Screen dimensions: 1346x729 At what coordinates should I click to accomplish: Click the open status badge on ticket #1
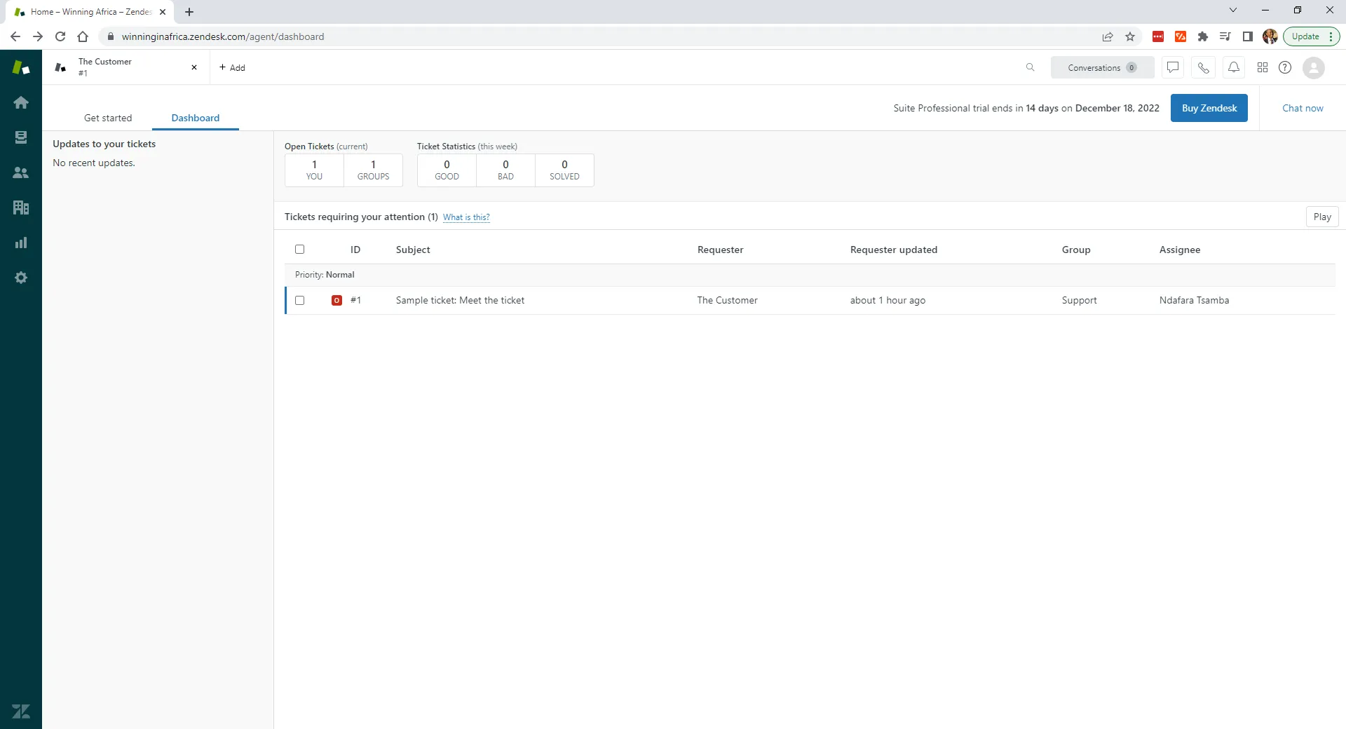point(336,300)
